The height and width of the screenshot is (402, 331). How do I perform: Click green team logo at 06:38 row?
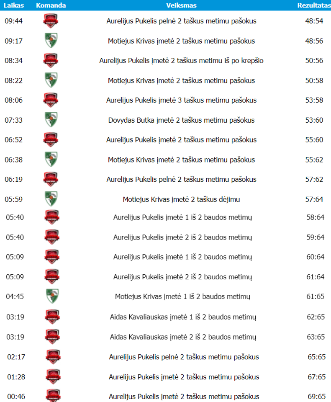click(51, 160)
